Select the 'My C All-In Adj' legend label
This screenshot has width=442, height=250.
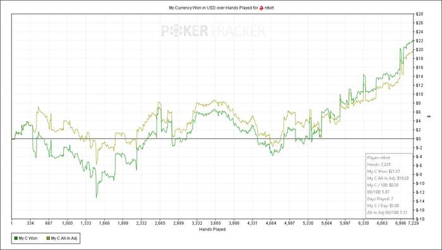pos(64,239)
